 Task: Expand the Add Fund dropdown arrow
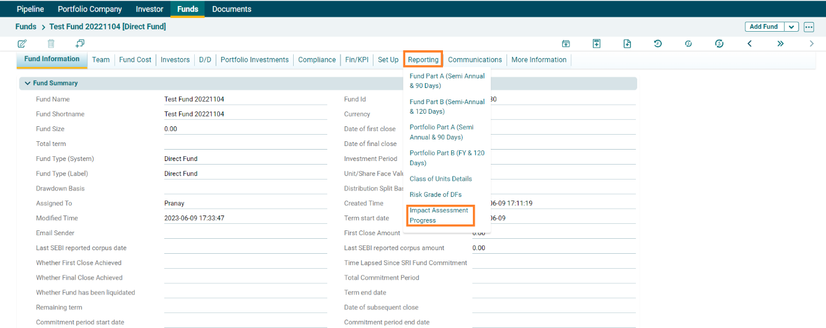(791, 27)
